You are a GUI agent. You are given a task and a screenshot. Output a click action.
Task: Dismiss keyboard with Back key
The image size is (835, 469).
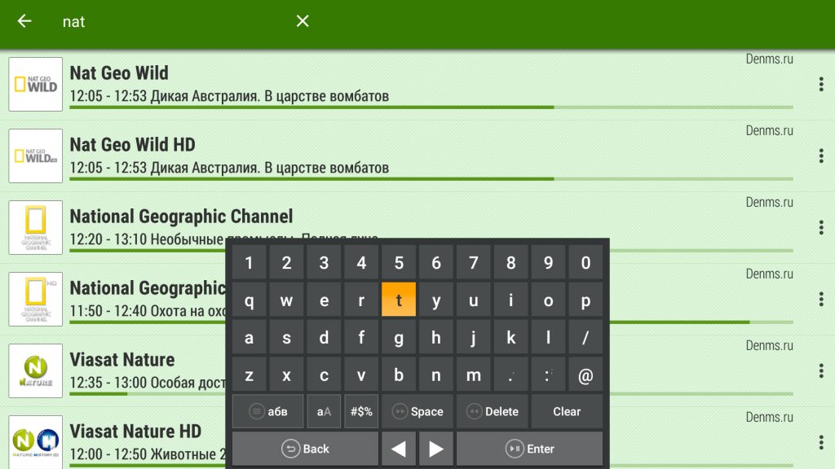tap(305, 449)
